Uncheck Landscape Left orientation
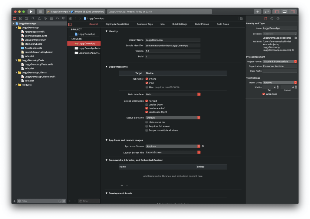The height and width of the screenshot is (219, 310). pyautogui.click(x=147, y=108)
